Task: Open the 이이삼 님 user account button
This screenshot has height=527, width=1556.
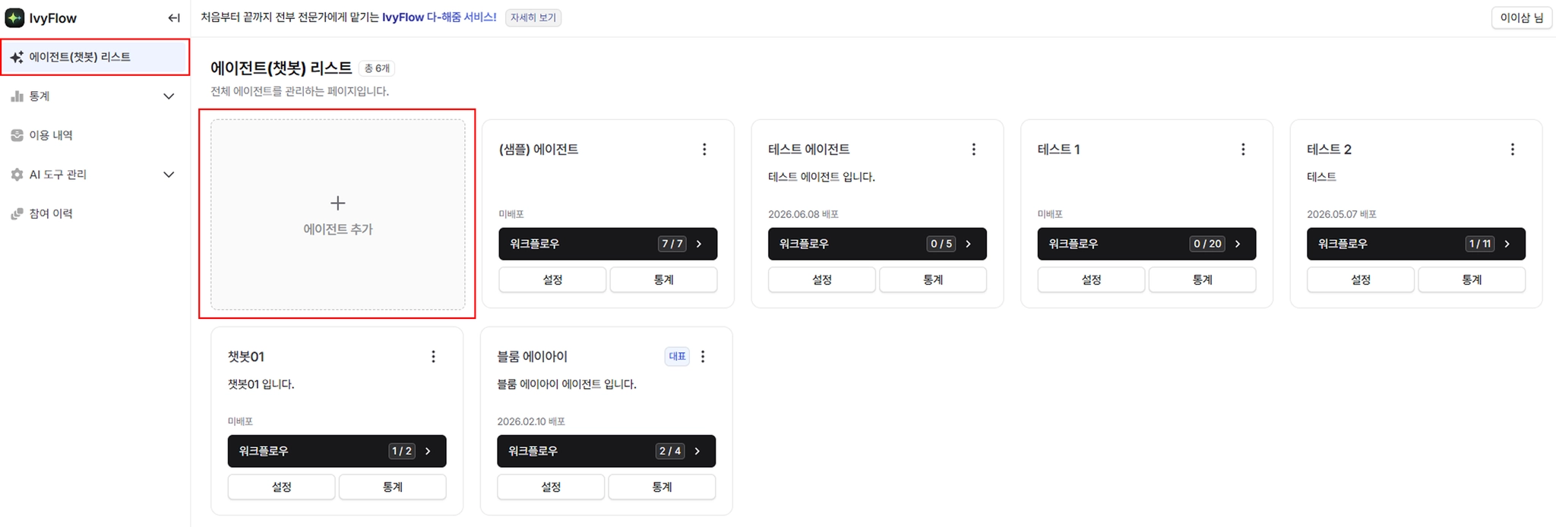Action: 1521,17
